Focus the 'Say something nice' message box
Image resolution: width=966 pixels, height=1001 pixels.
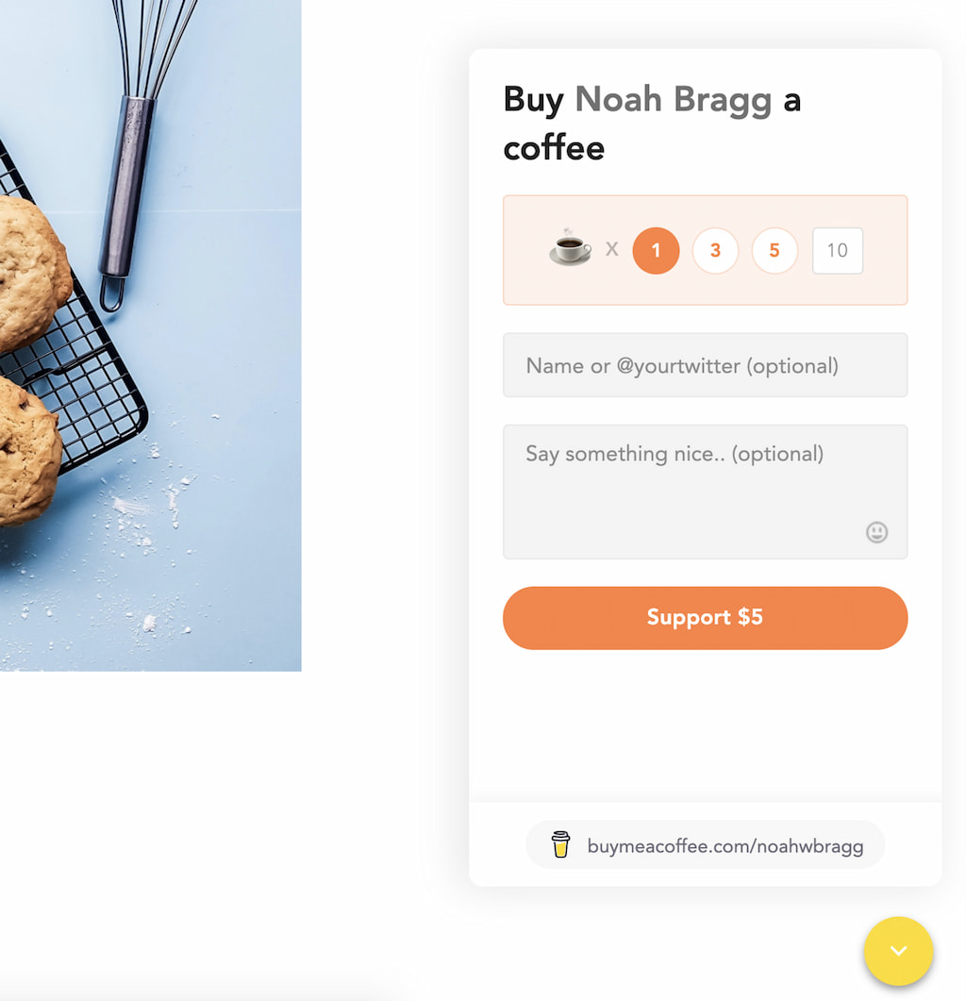705,472
